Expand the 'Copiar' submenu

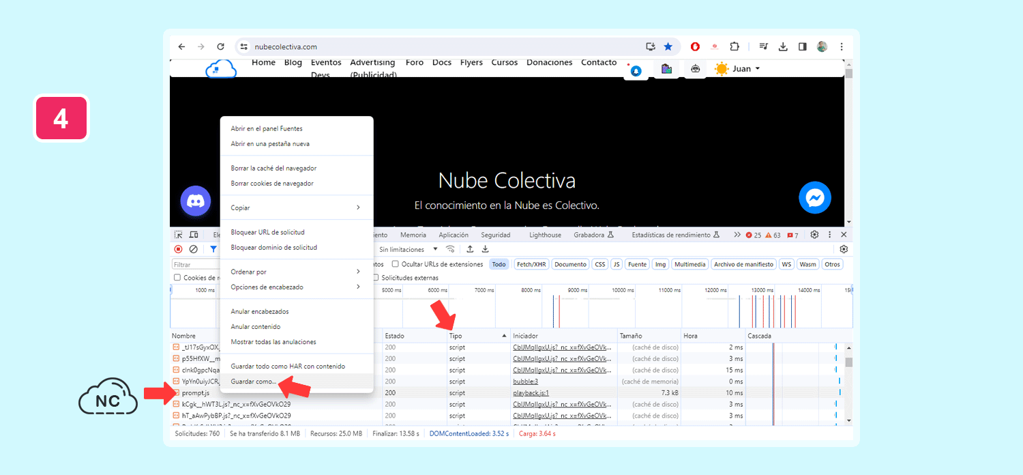click(x=296, y=207)
